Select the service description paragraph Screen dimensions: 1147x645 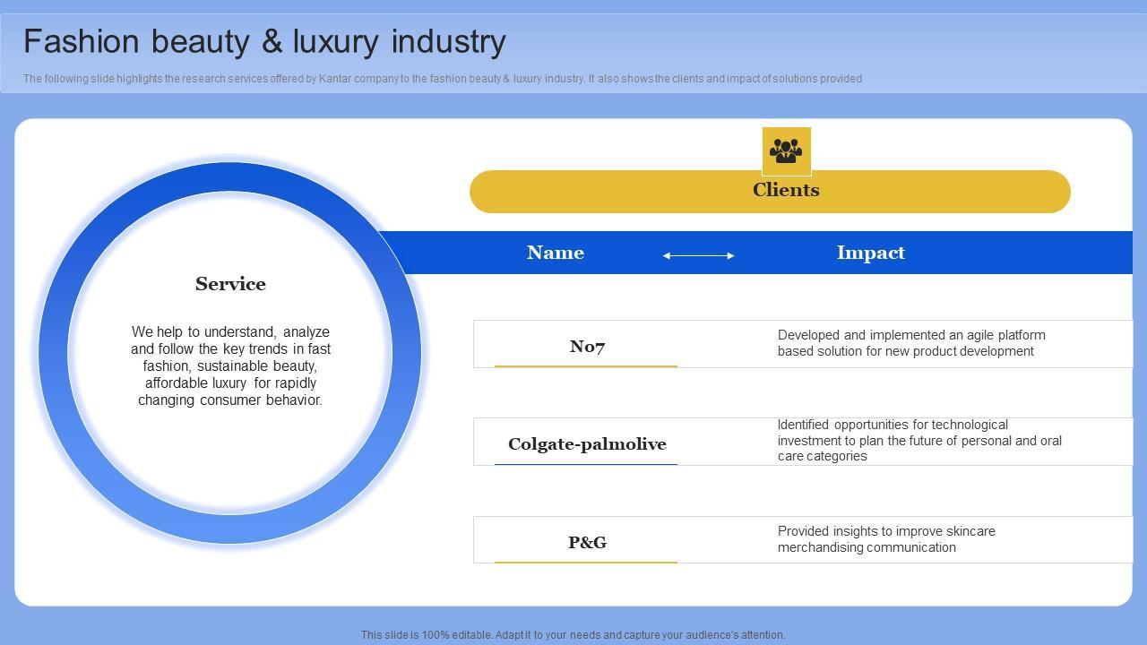point(230,365)
